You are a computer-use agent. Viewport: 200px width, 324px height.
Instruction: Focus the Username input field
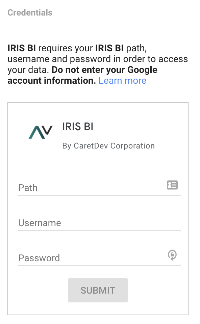tap(99, 222)
